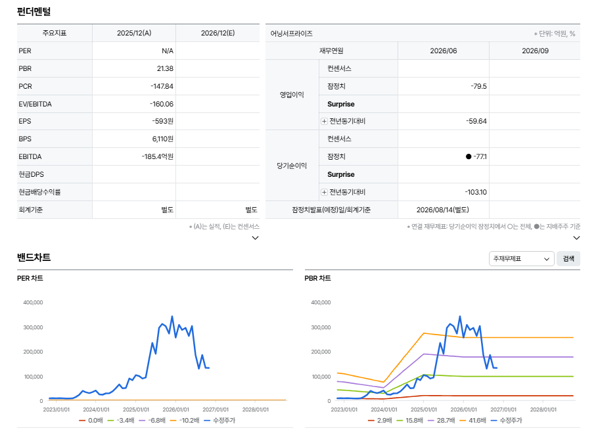Image resolution: width=598 pixels, height=445 pixels.
Task: Toggle the 28.7배 series in PBR chart legend
Action: [441, 420]
